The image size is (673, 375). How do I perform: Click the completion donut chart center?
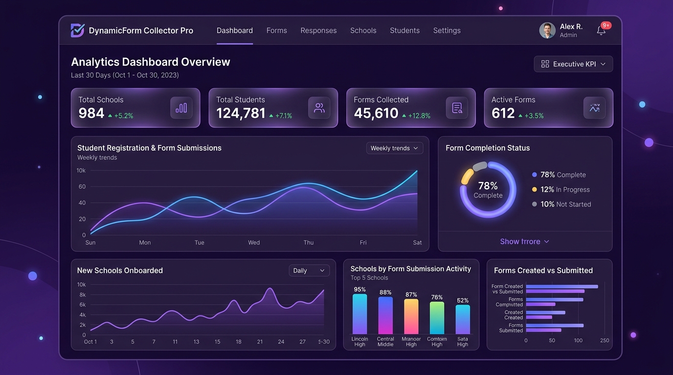pyautogui.click(x=488, y=189)
